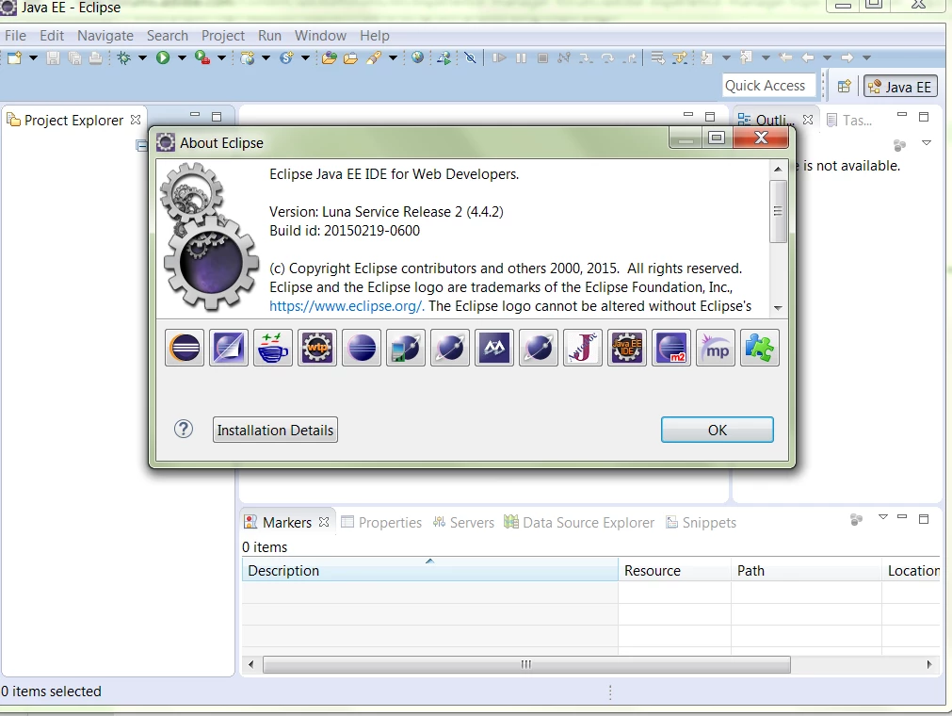Toggle Skip All Breakpoints icon
952x716 pixels.
point(470,57)
